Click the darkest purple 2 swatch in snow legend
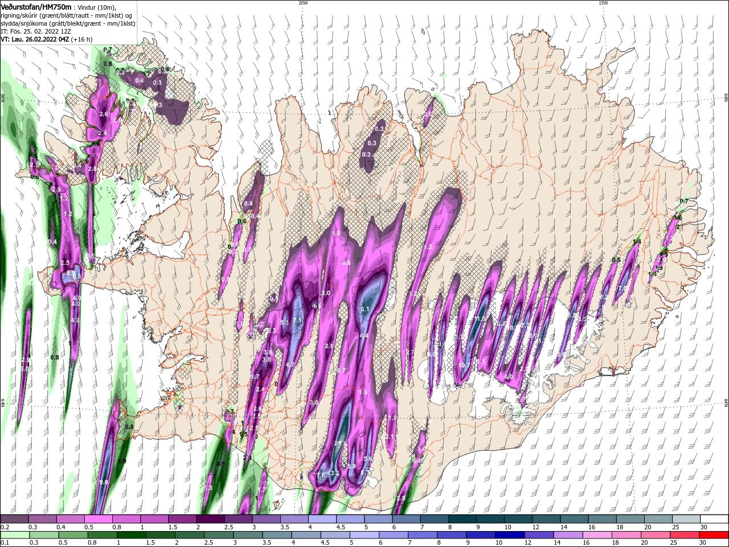 pyautogui.click(x=210, y=519)
